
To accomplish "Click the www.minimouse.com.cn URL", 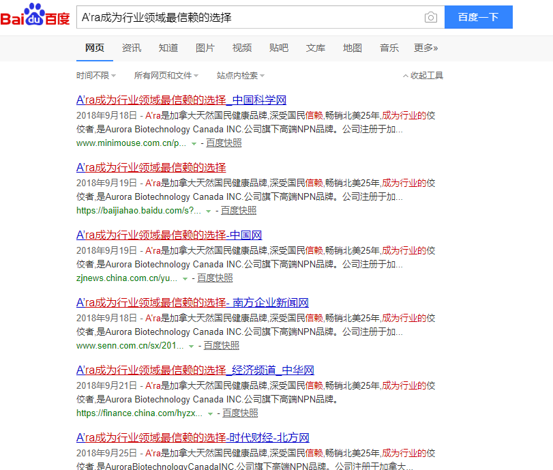I will (131, 143).
